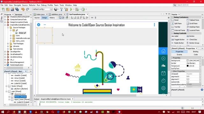Switch to Source view
Viewport: 204px width, 114px height.
pos(37,18)
